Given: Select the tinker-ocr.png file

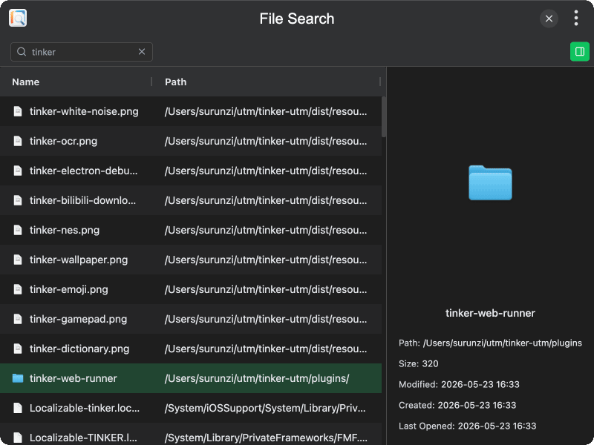Looking at the screenshot, I should click(x=191, y=141).
